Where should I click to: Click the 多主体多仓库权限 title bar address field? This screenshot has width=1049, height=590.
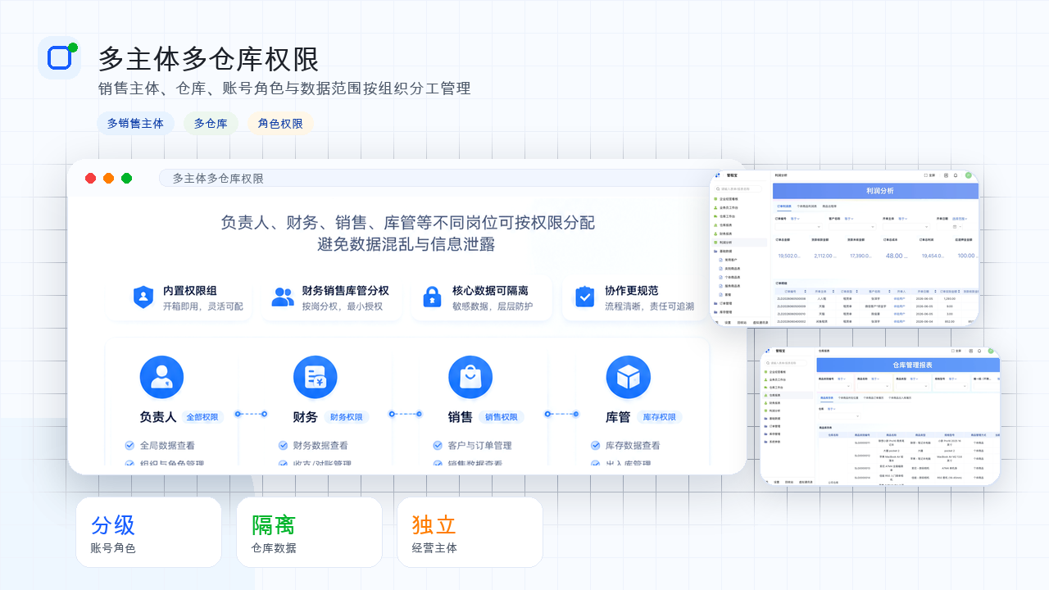pos(443,178)
